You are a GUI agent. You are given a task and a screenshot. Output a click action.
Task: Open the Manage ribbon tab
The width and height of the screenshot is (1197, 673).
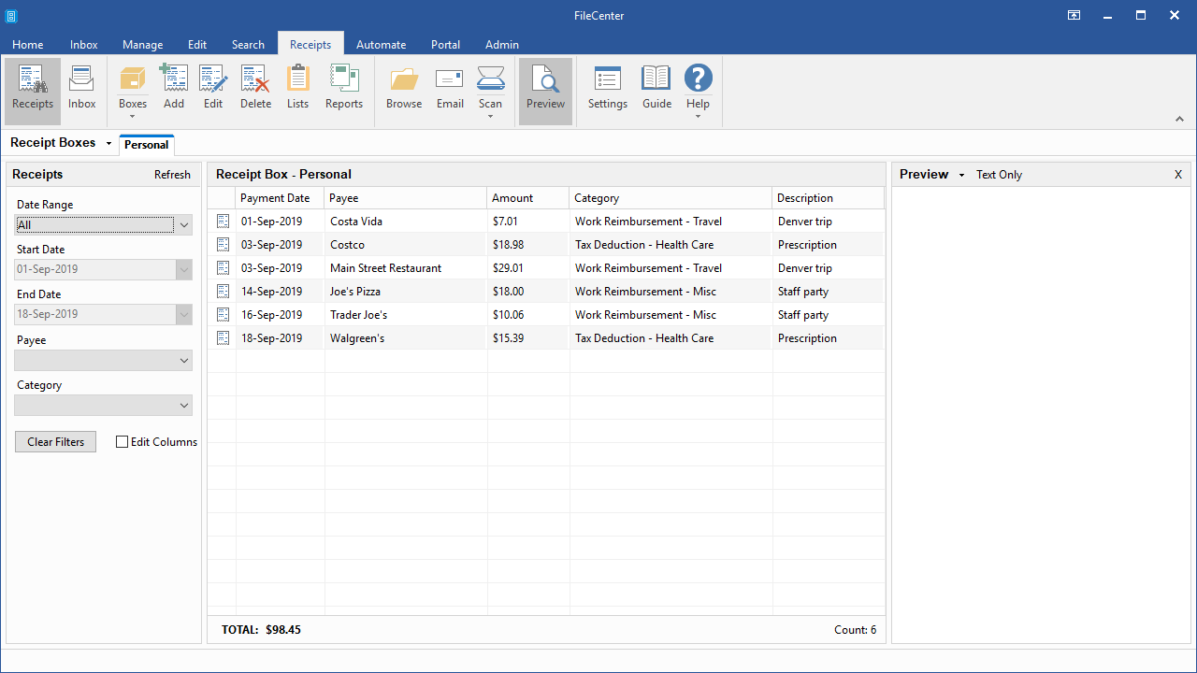click(142, 45)
